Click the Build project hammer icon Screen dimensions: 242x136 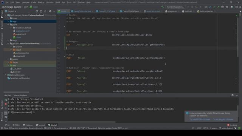click(x=162, y=7)
